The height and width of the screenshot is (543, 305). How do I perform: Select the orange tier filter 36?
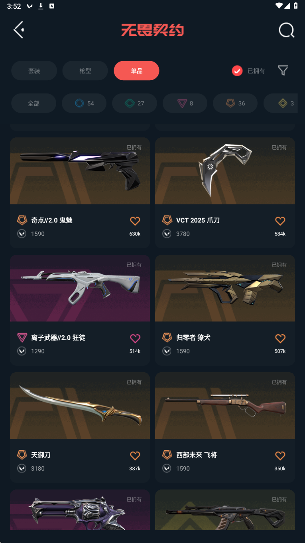click(235, 103)
